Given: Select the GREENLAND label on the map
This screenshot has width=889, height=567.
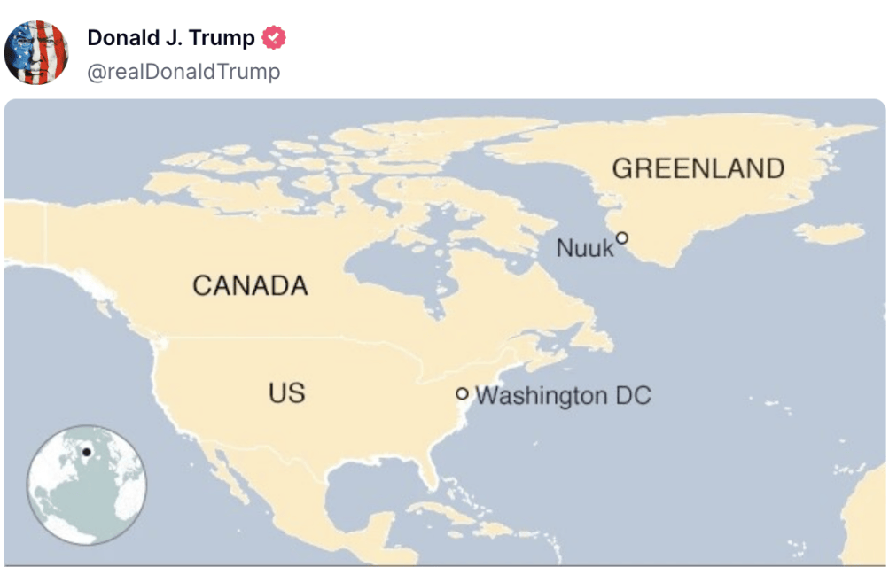Looking at the screenshot, I should pyautogui.click(x=698, y=168).
